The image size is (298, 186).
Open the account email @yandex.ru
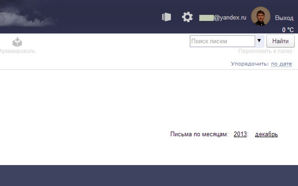223,17
